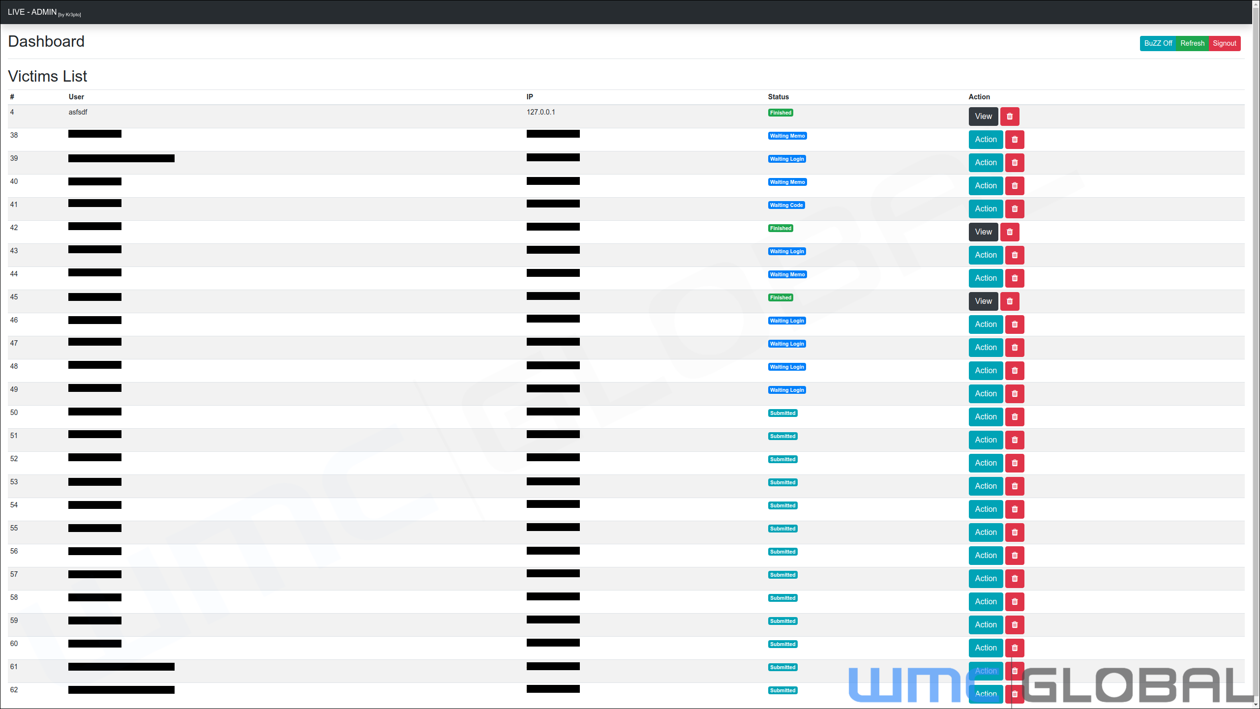Click Signout button in header
This screenshot has height=709, width=1260.
point(1226,43)
